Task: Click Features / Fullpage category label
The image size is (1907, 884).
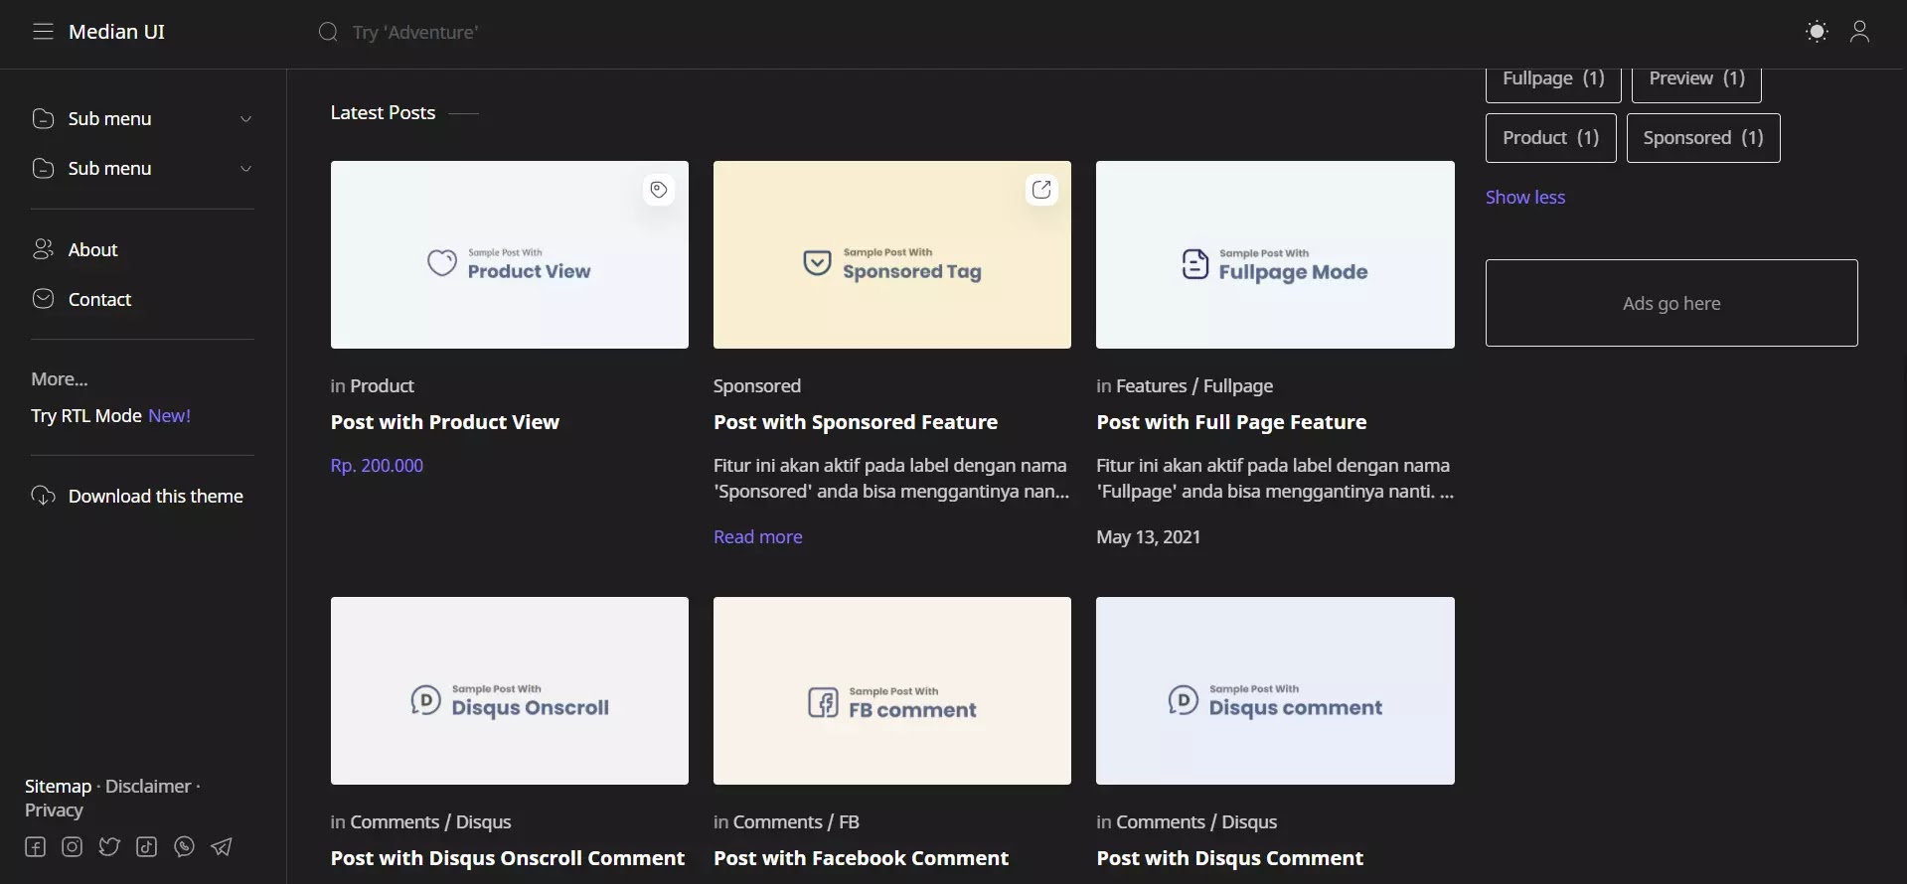Action: point(1194,385)
